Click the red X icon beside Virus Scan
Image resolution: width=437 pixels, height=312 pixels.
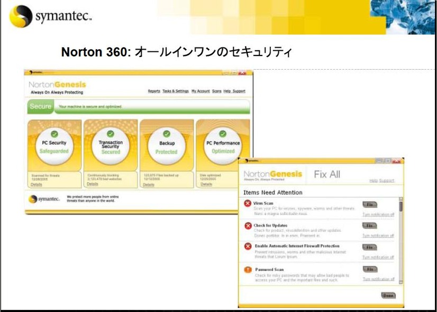(x=248, y=204)
